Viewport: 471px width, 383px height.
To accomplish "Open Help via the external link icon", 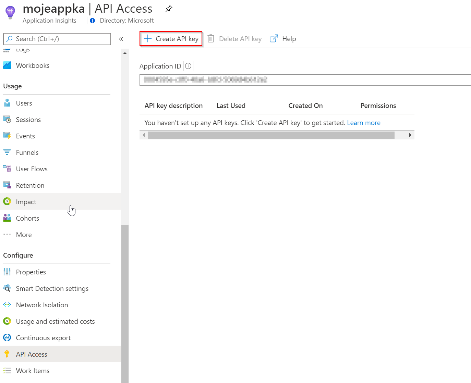I will [274, 39].
